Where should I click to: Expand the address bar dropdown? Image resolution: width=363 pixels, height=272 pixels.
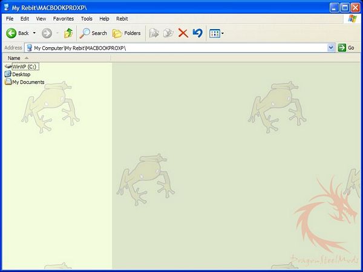tap(331, 47)
